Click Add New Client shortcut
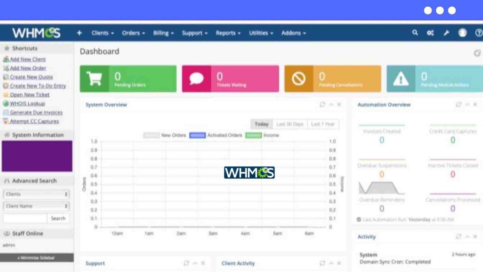The height and width of the screenshot is (272, 483). (x=28, y=59)
